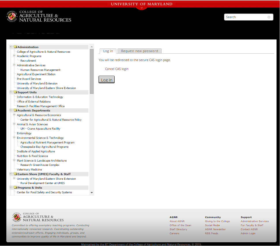Switch to the Log in tab
Viewport: 280px width, 246px height.
click(x=108, y=51)
